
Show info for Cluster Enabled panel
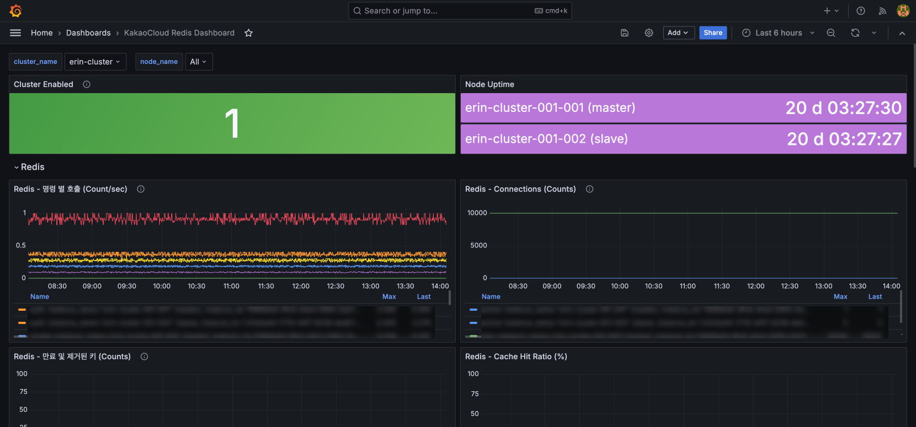(x=87, y=84)
